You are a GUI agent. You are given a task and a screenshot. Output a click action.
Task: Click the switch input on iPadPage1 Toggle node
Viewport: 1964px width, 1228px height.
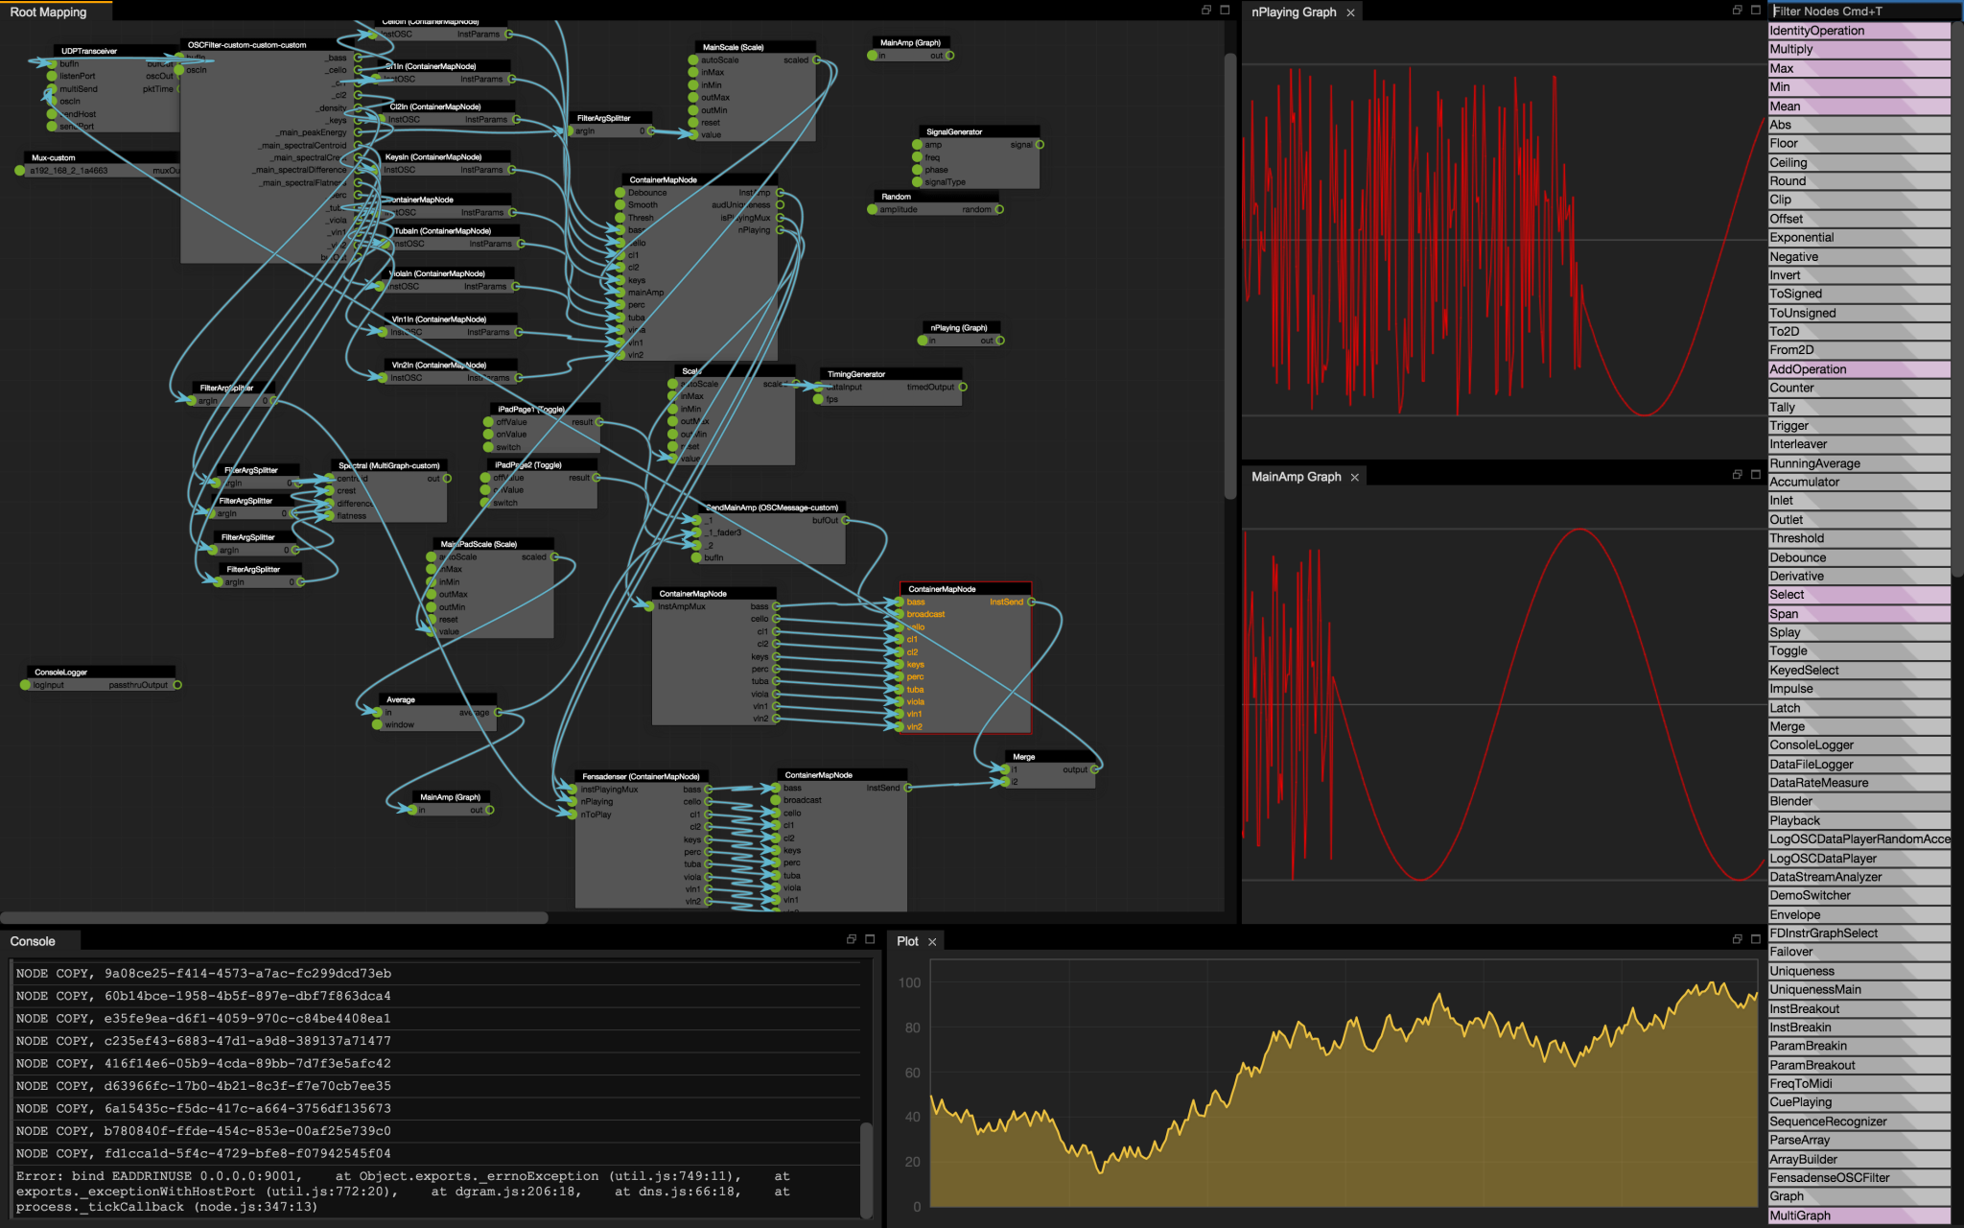[489, 447]
